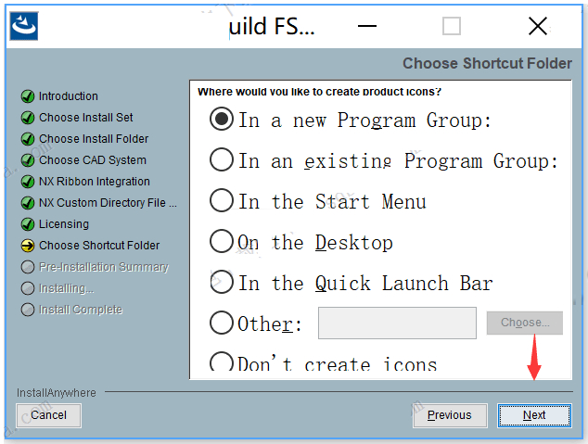The height and width of the screenshot is (444, 588).
Task: Click the checkmark icon next to Choose Install Set
Action: coord(28,118)
